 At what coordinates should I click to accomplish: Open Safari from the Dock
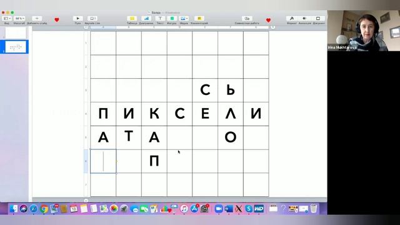[33, 209]
